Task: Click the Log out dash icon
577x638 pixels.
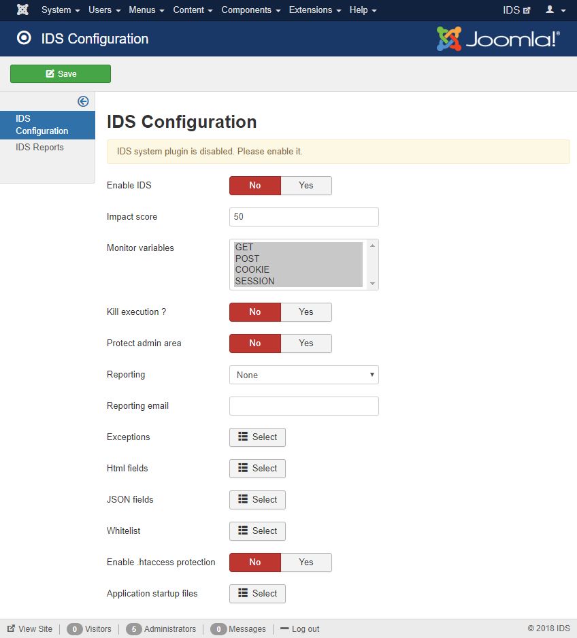Action: pyautogui.click(x=284, y=628)
